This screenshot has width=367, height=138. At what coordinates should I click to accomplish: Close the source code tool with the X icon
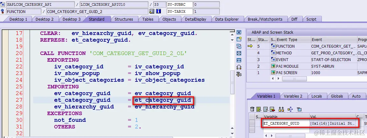239,32
